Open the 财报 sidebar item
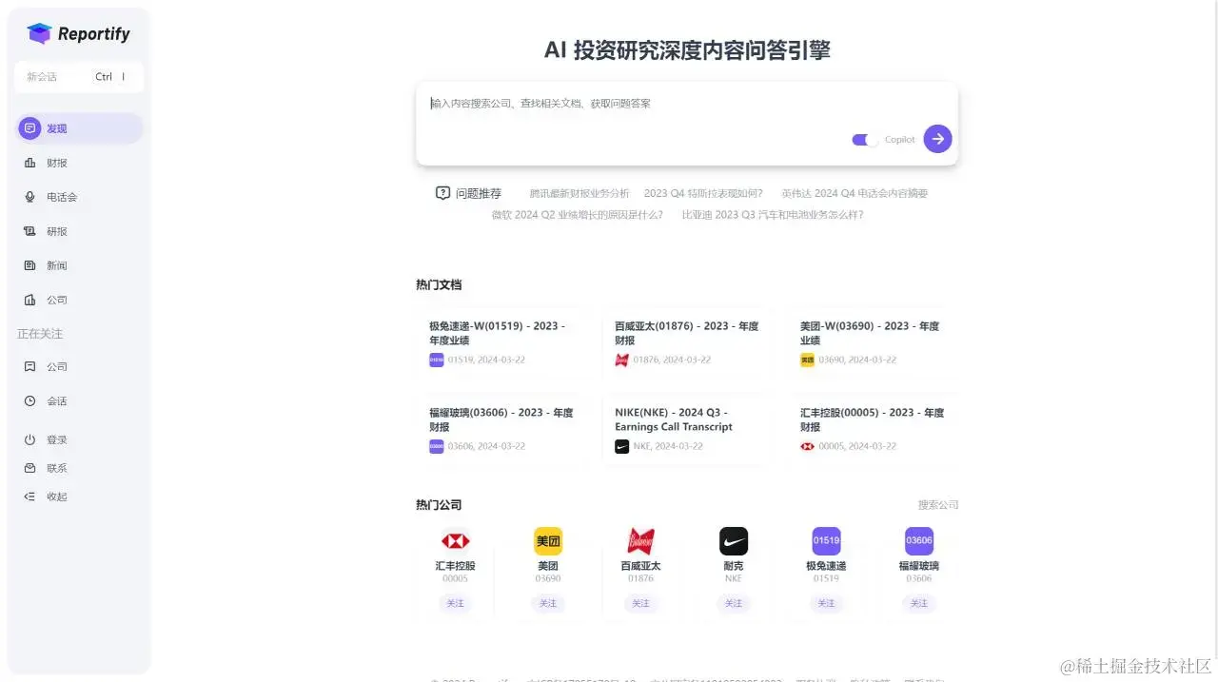This screenshot has height=682, width=1218. tap(79, 163)
